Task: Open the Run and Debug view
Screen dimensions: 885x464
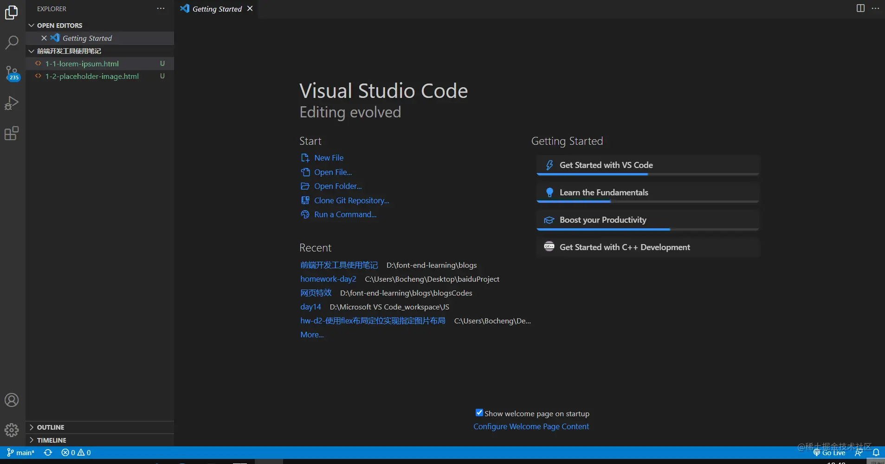Action: click(12, 103)
